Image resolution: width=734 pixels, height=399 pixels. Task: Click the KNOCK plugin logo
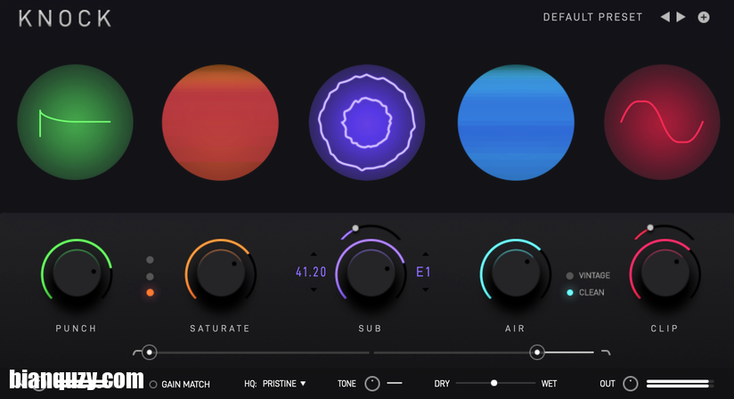click(x=65, y=19)
